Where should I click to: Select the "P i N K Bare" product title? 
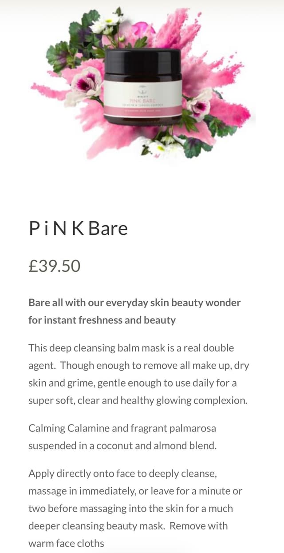pyautogui.click(x=78, y=228)
